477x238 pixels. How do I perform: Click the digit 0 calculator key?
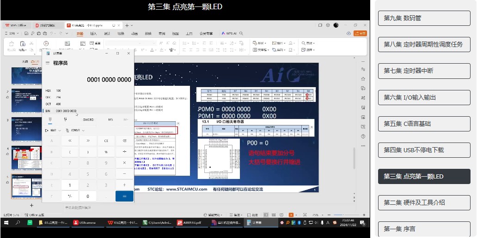click(x=88, y=196)
